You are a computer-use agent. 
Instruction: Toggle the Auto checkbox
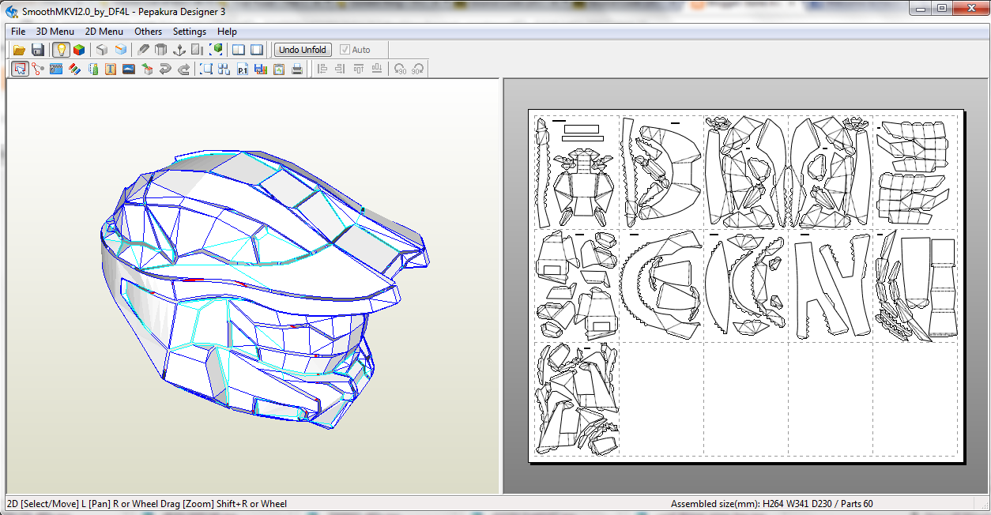[x=355, y=50]
